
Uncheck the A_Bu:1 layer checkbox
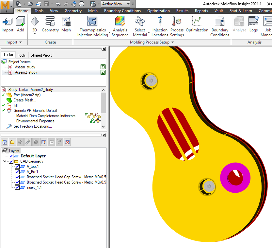17,172
